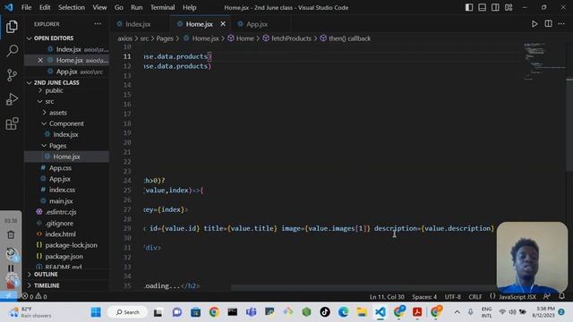
Task: Open Run and Debug view
Action: click(x=12, y=99)
